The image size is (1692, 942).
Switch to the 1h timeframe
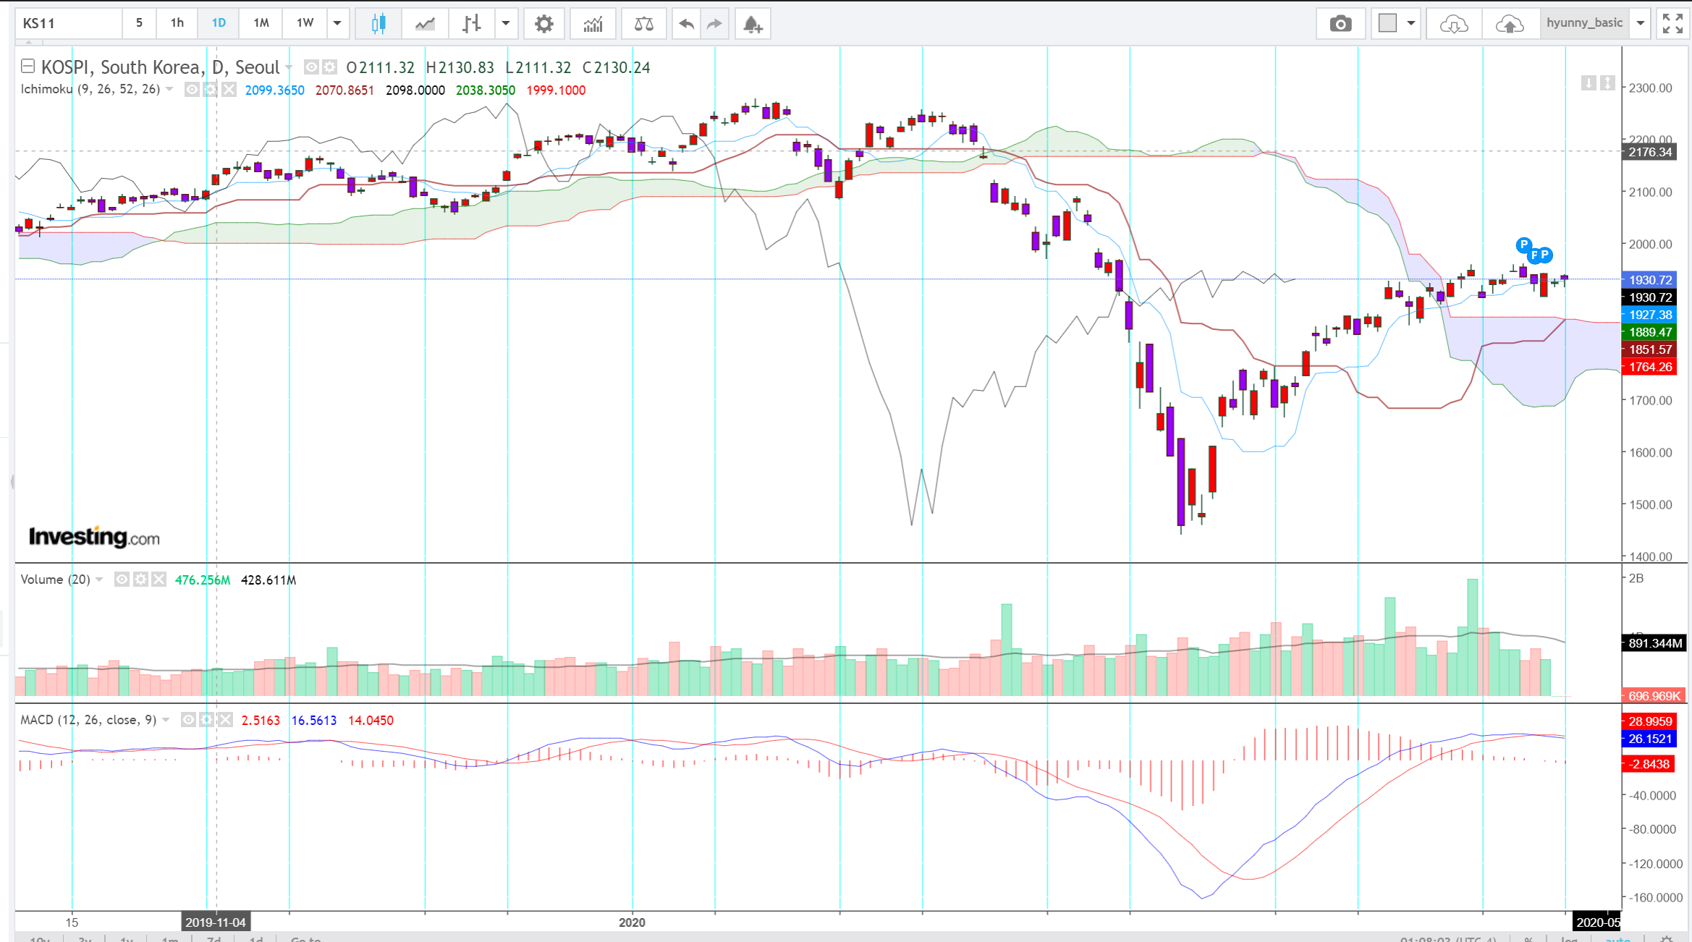(177, 23)
